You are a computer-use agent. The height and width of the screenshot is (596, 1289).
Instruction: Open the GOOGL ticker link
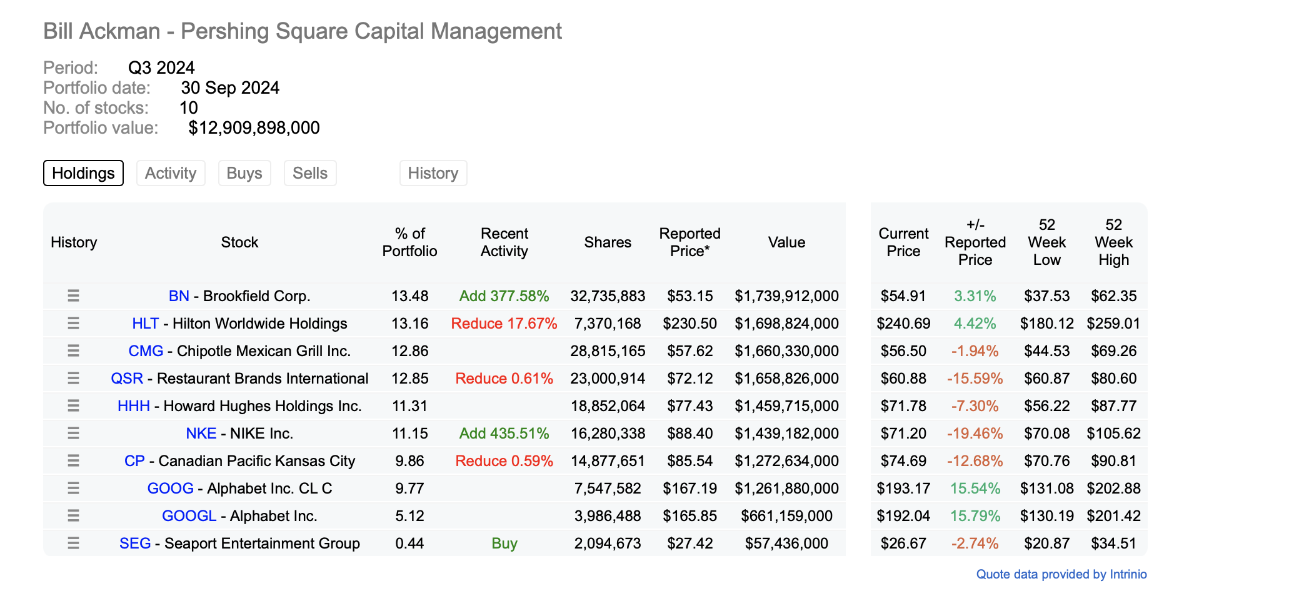coord(189,515)
